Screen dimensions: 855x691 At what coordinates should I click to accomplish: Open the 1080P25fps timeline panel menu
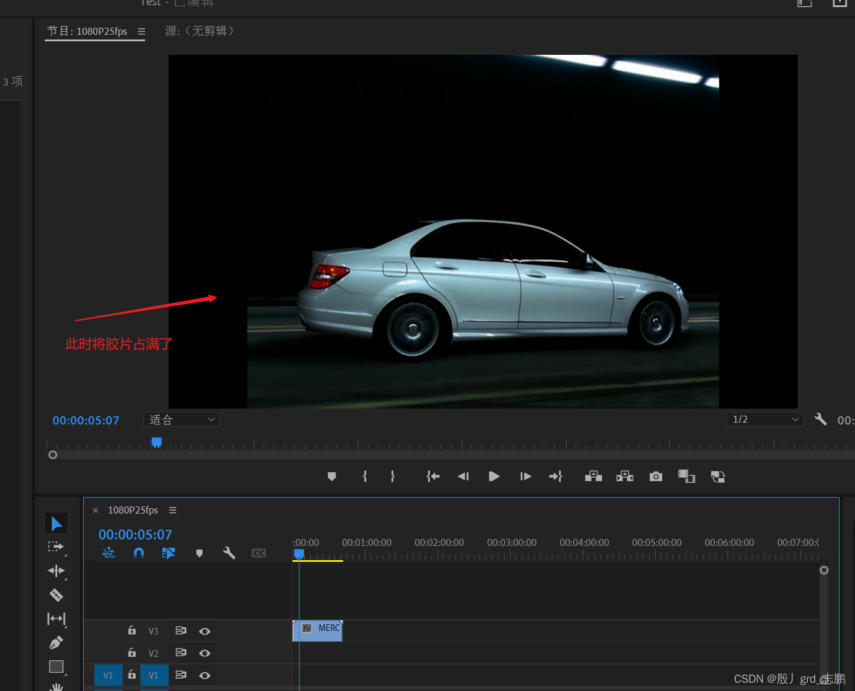pos(173,510)
